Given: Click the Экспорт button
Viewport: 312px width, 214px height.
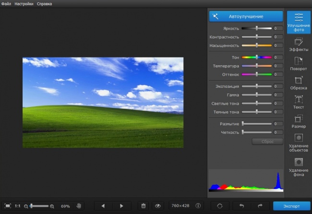Looking at the screenshot, I should coord(291,206).
